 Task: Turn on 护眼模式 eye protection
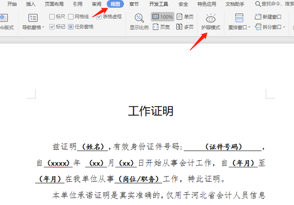point(210,22)
